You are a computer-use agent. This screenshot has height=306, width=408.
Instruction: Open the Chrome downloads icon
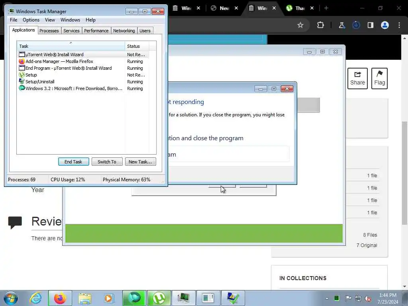356,25
